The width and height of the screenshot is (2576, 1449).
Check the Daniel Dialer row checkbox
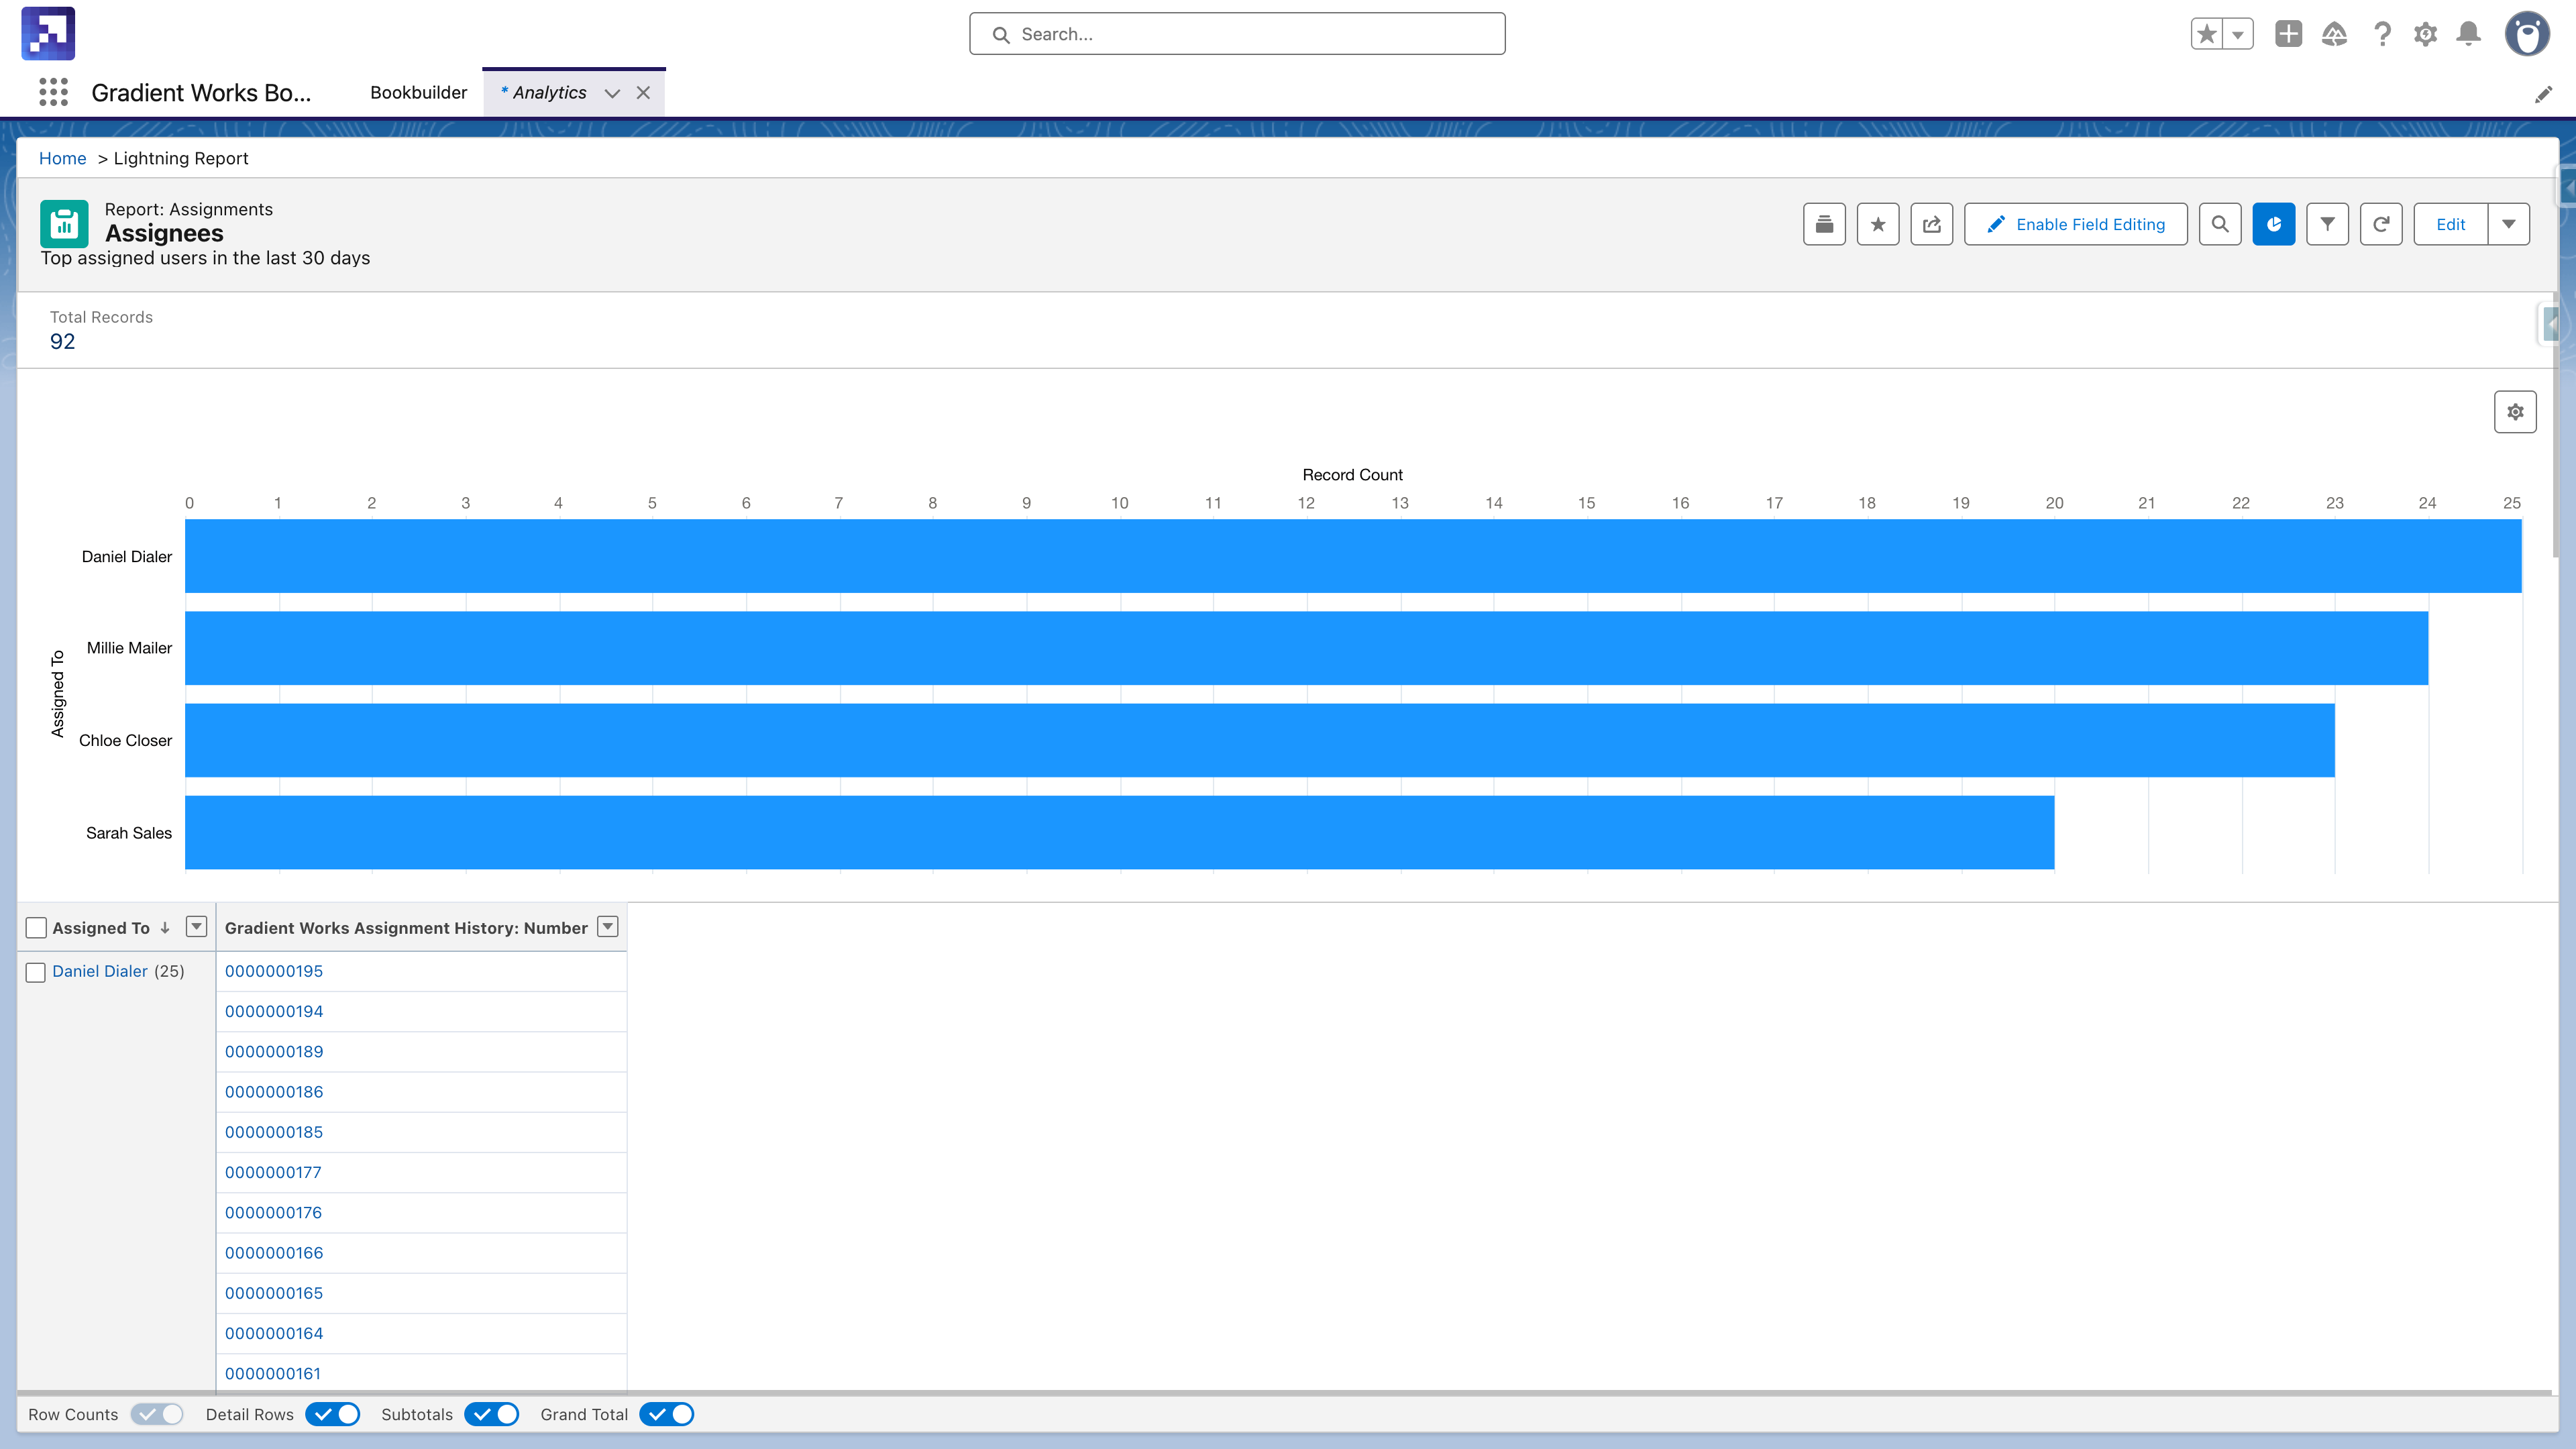(36, 971)
